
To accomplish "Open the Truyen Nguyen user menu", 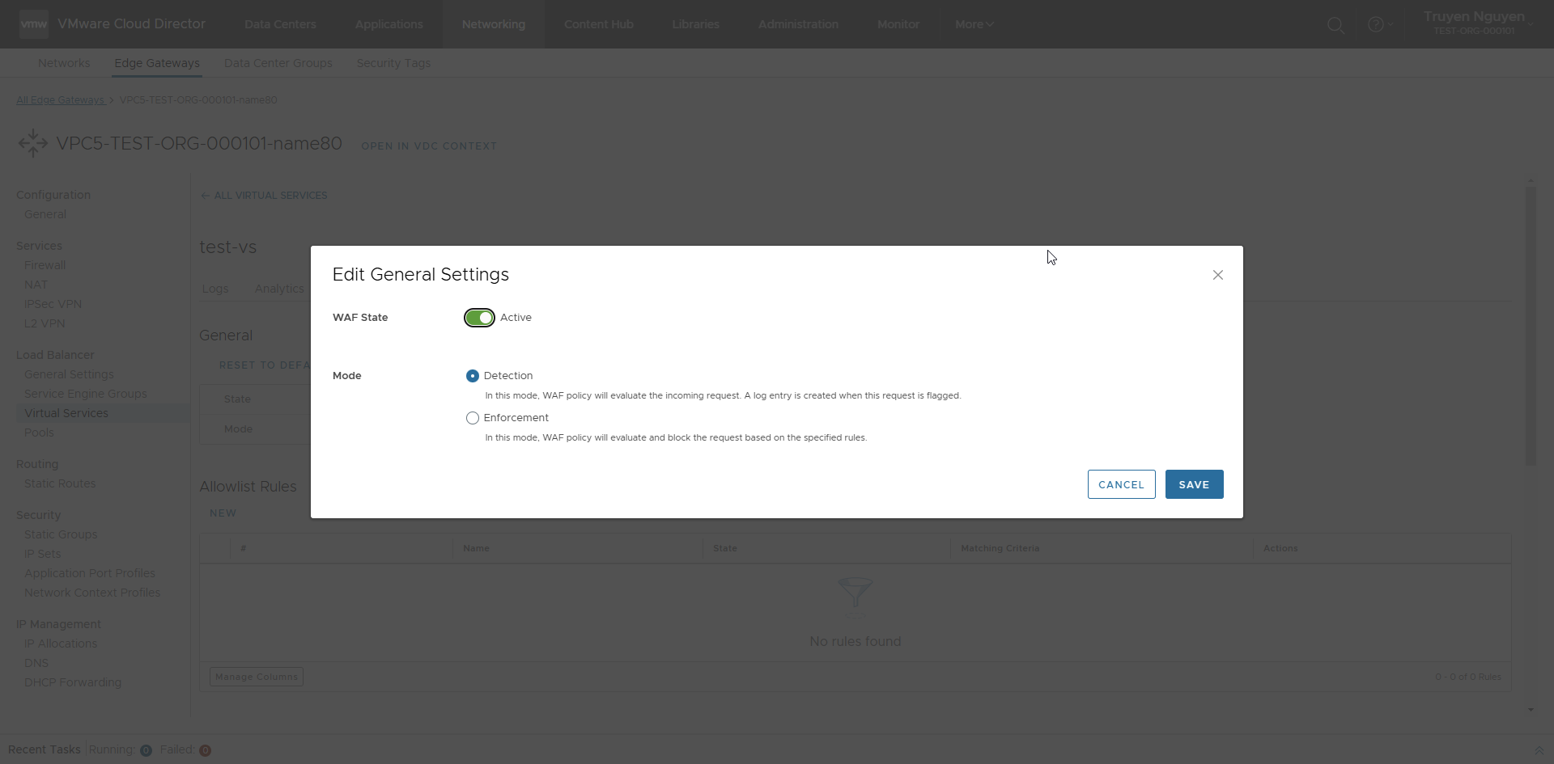I will 1475,23.
